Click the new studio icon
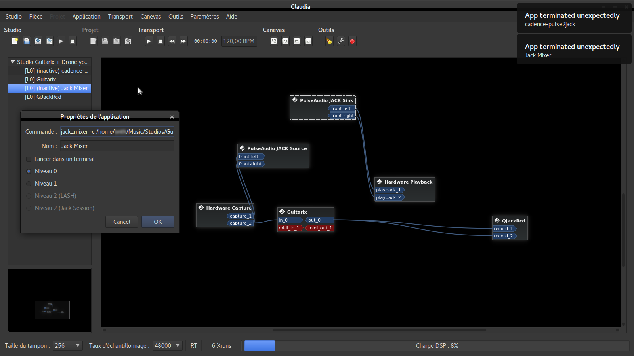The height and width of the screenshot is (356, 634). pos(15,41)
